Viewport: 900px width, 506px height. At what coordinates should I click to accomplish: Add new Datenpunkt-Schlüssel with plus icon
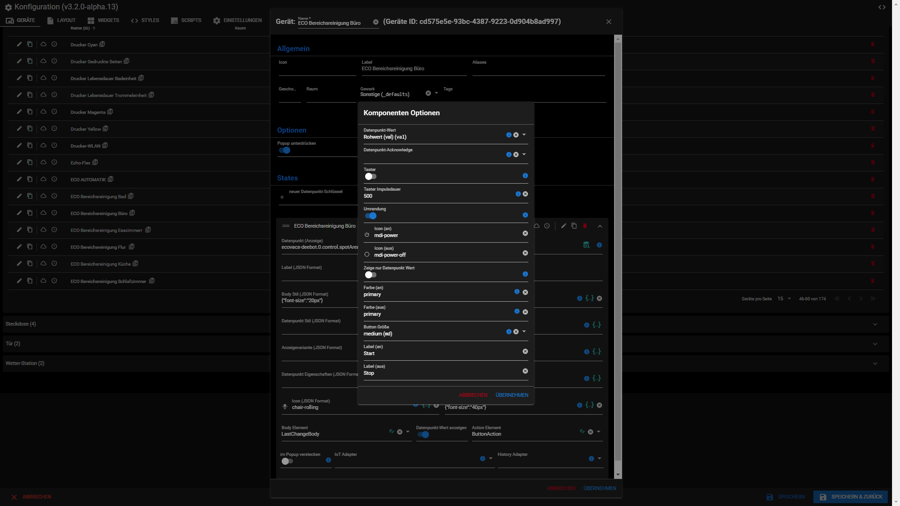pos(282,197)
